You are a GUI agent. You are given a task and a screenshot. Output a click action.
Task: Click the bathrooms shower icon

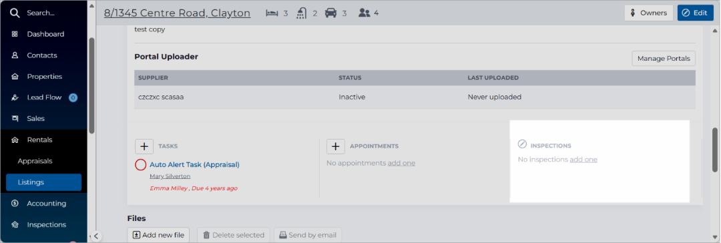point(302,13)
